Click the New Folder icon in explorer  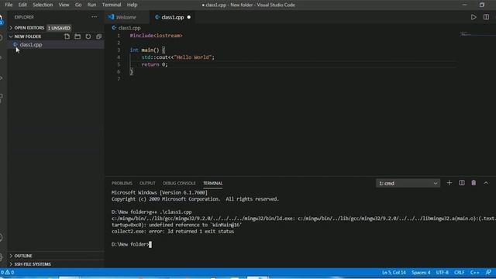[x=77, y=36]
